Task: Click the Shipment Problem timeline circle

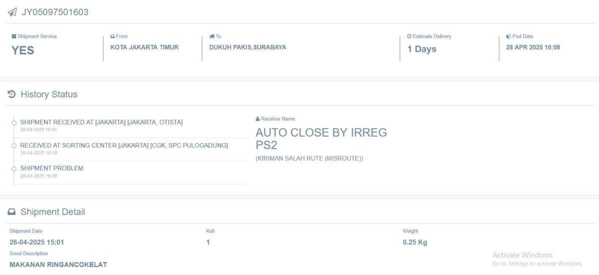Action: [14, 168]
